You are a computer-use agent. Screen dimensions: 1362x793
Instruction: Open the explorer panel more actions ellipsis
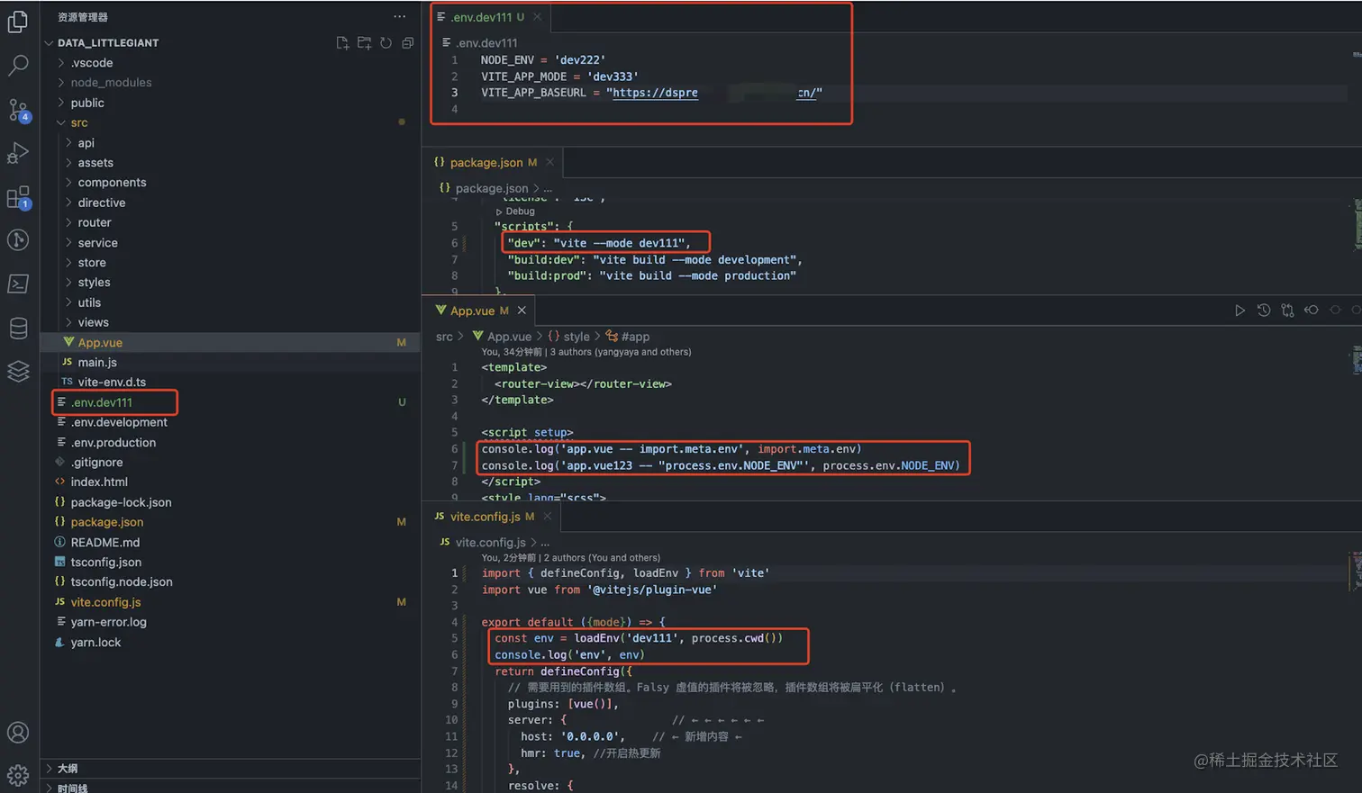(399, 16)
